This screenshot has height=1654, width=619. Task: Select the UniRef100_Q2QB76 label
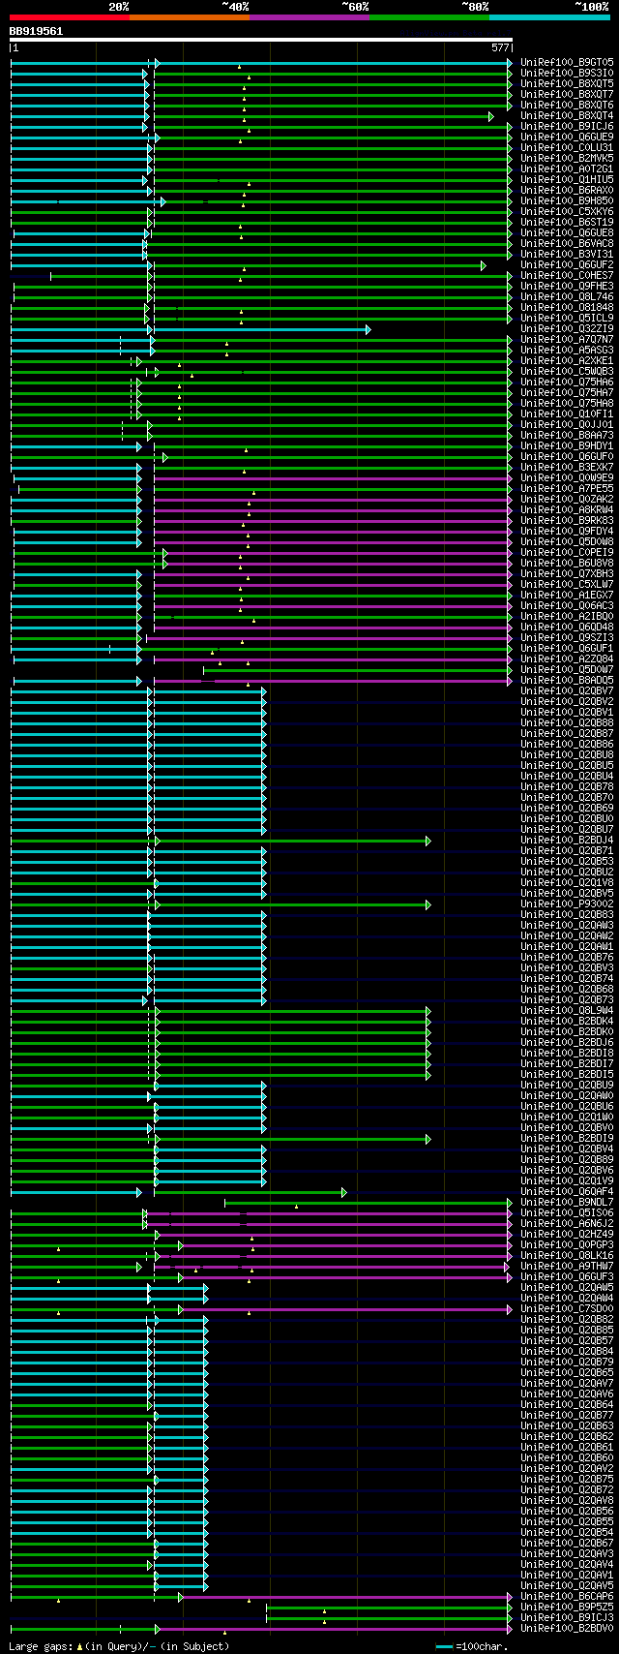coord(567,958)
